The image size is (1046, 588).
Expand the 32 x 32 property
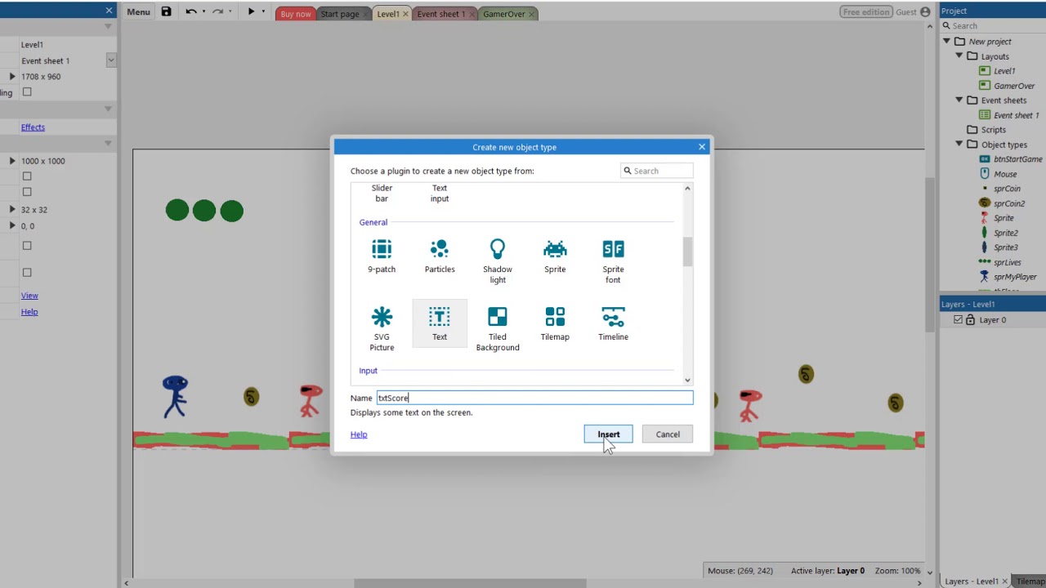pos(12,210)
